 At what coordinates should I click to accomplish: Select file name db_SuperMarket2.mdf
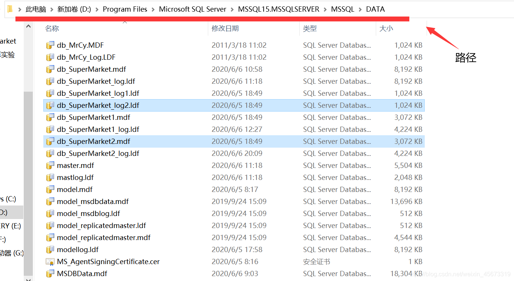click(94, 141)
